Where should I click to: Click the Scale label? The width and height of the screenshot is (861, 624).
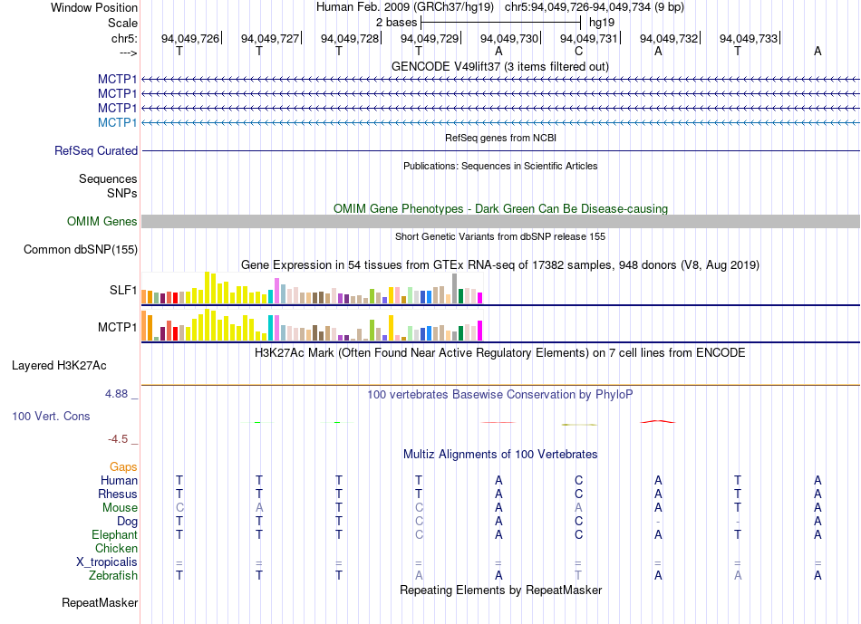(x=122, y=23)
